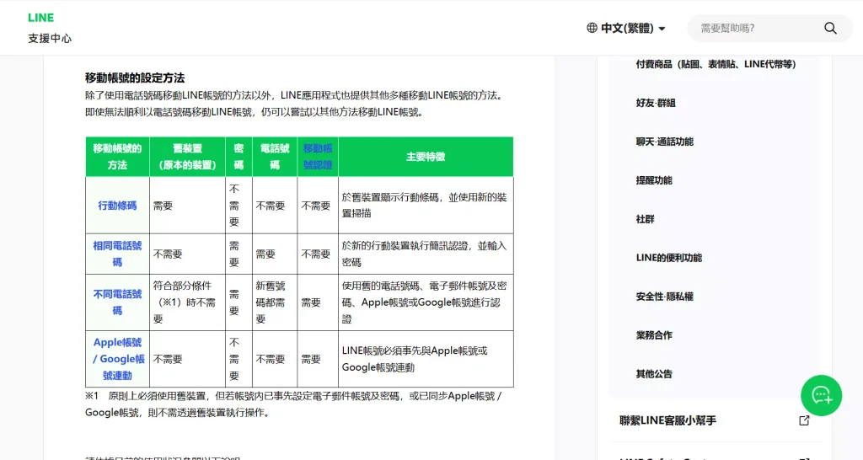Click external link icon beside 聯繫LINE客服小幫手
Screen dimensions: 863x460
pos(804,420)
